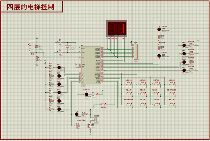The image size is (210, 141).
Task: Click LED D6 symbol
Action: tap(59, 109)
